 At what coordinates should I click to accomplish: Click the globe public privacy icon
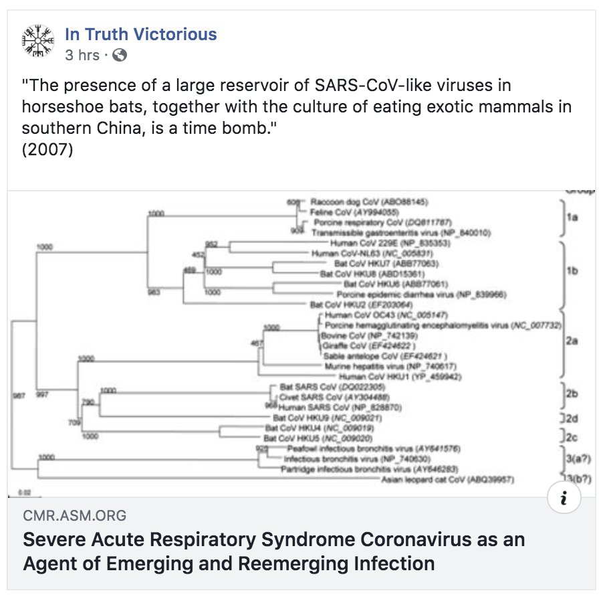[119, 56]
